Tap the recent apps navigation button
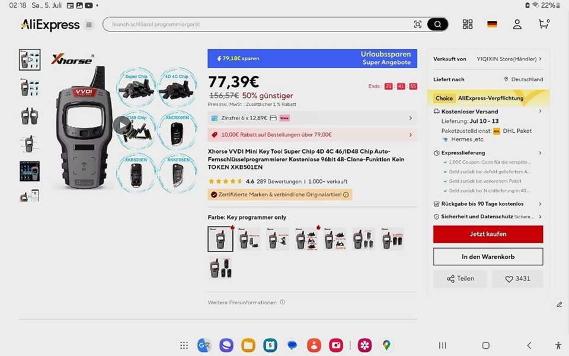This screenshot has width=569, height=356. coord(442,345)
